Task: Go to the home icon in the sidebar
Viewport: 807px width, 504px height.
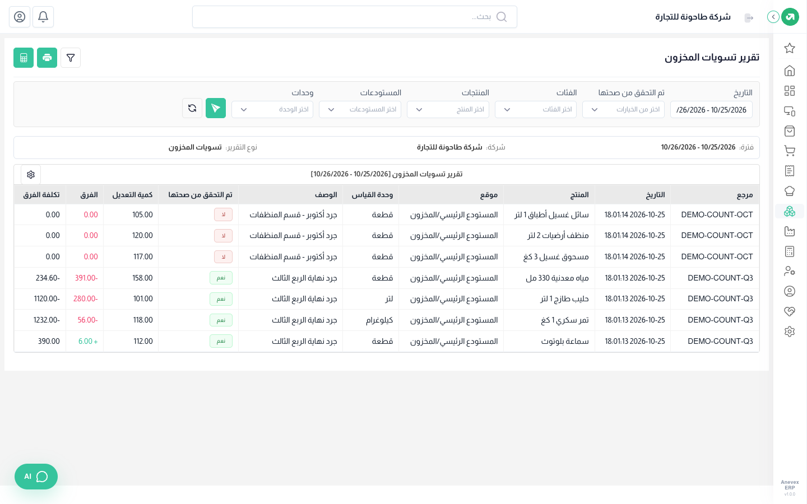Action: (x=790, y=71)
